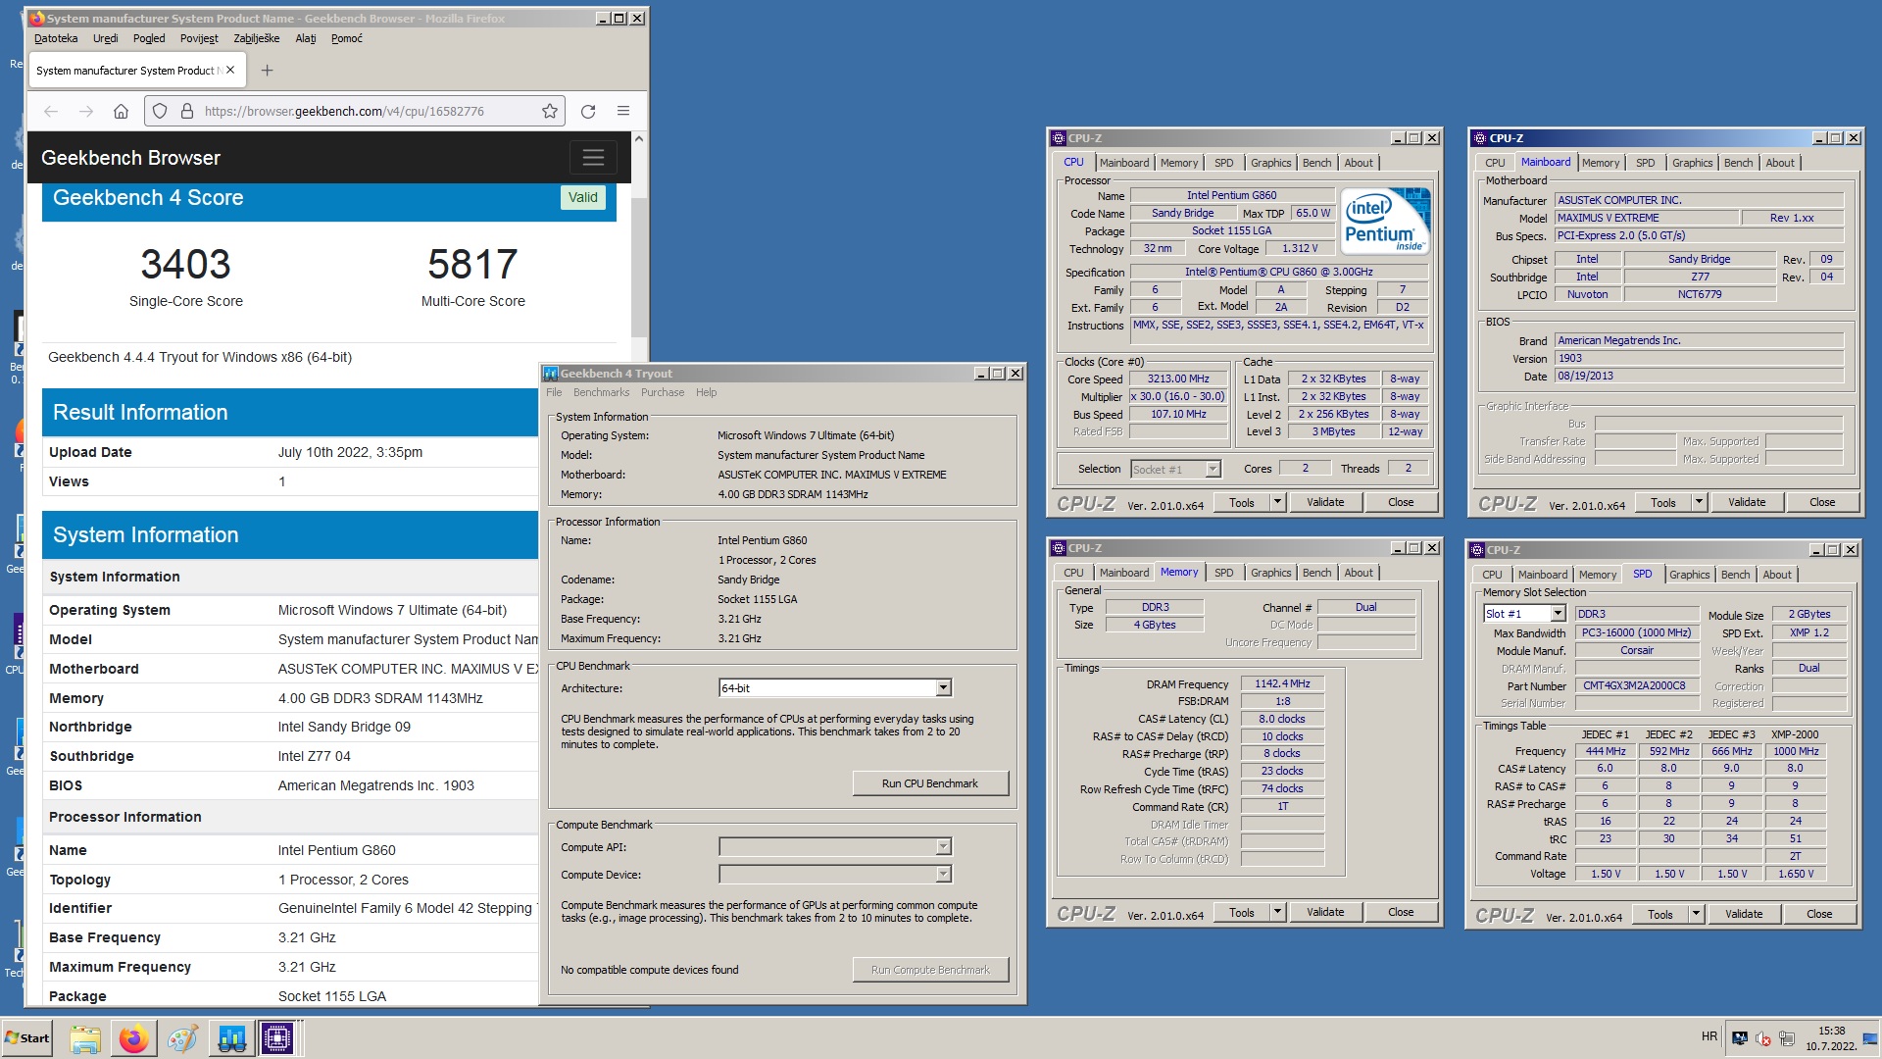Open the Datoteka menu in Firefox
1882x1059 pixels.
pyautogui.click(x=56, y=38)
